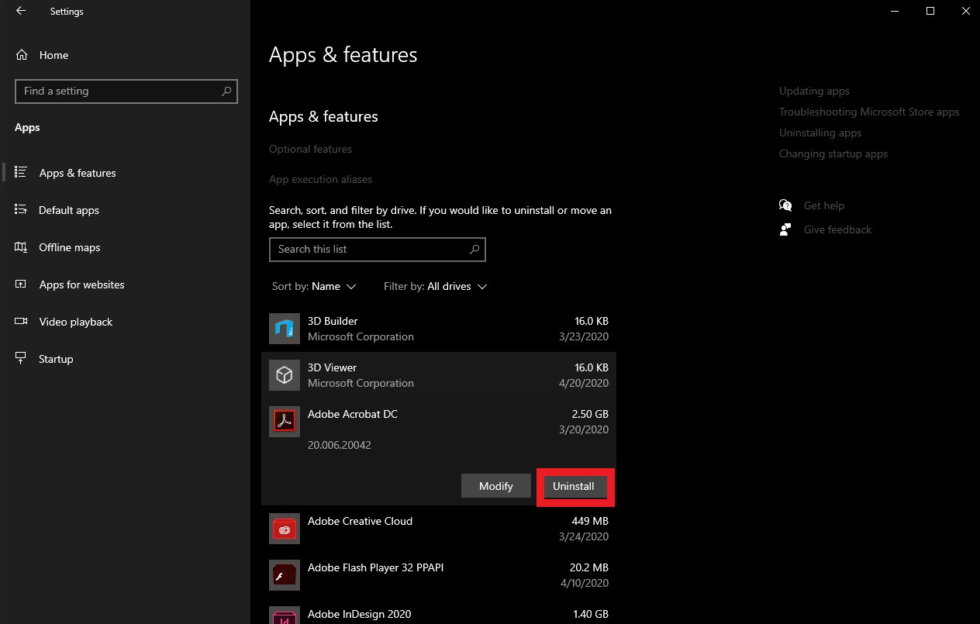Open the Updating apps help link
This screenshot has width=980, height=624.
[814, 91]
